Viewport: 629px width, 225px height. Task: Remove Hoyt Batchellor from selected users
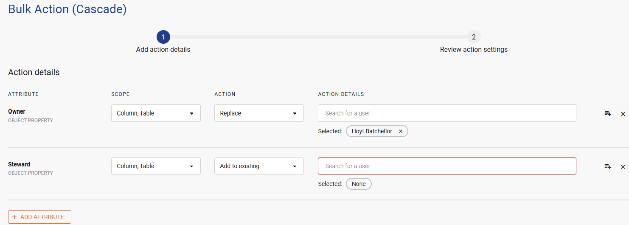click(x=401, y=132)
